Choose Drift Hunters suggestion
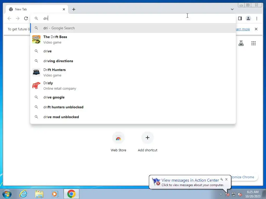 click(x=133, y=73)
